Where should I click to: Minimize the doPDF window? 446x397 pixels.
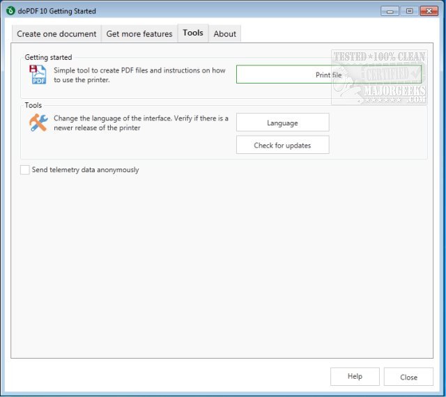[x=390, y=11]
